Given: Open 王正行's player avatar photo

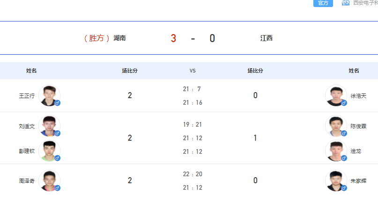Looking at the screenshot, I should click(50, 95).
